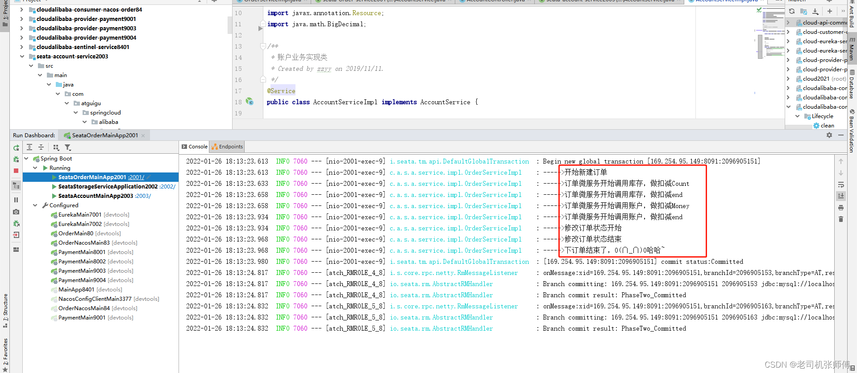Image resolution: width=857 pixels, height=373 pixels.
Task: Collapse the Spring Boot node
Action: [26, 159]
